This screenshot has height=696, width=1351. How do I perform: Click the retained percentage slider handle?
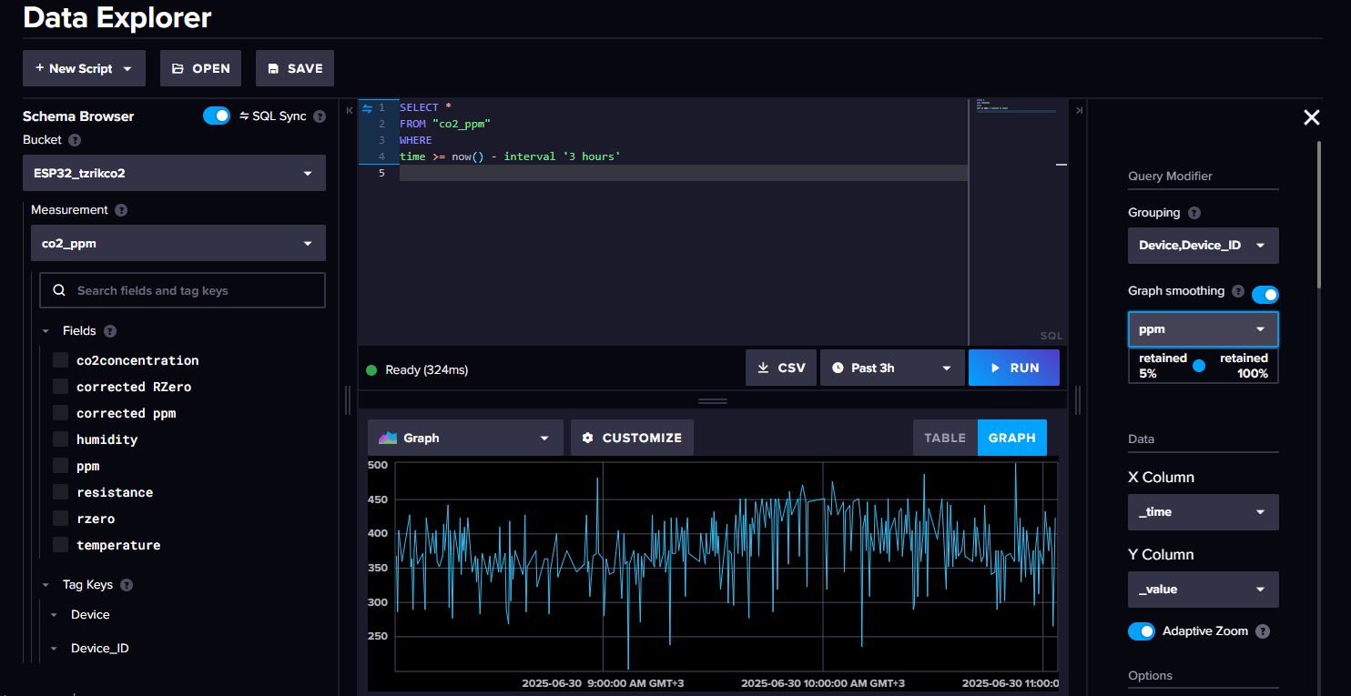[1198, 365]
